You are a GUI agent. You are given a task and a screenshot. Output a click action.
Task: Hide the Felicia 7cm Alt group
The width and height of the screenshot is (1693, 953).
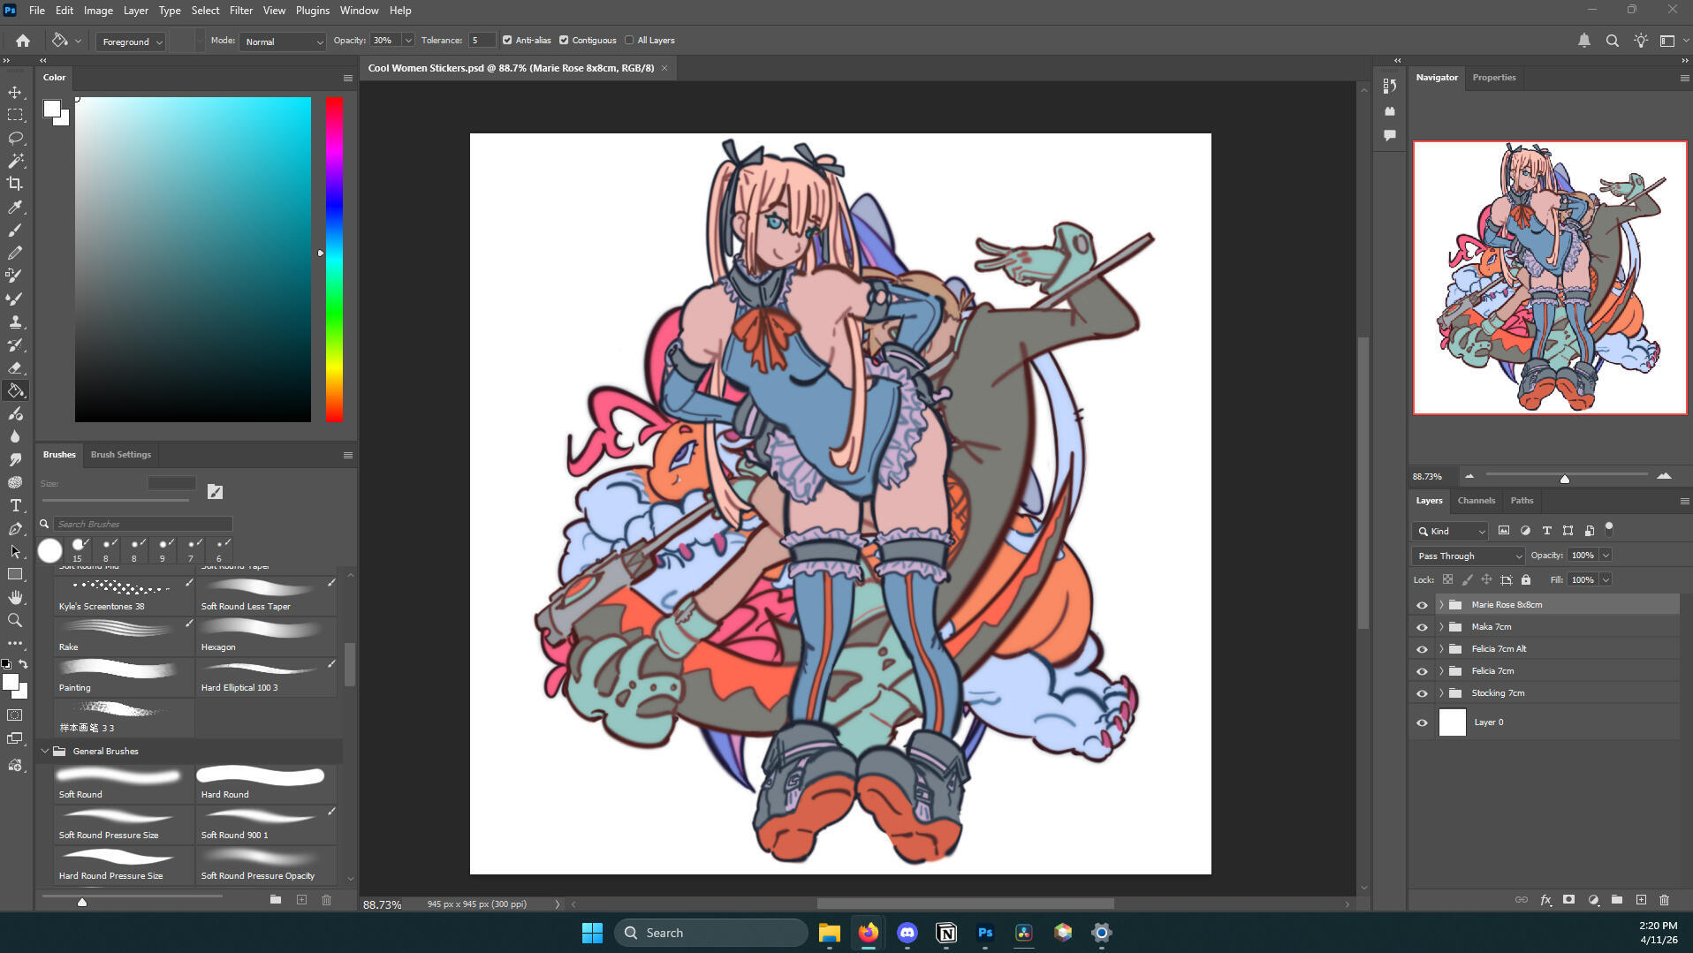point(1422,649)
